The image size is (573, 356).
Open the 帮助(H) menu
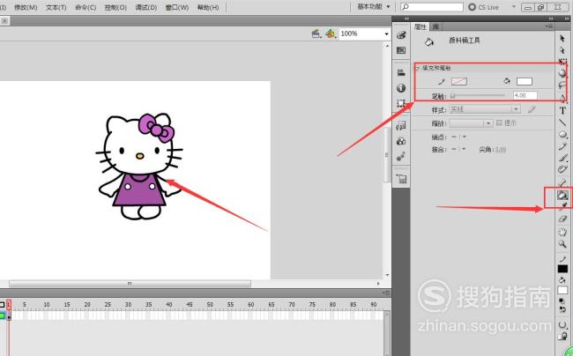click(x=208, y=7)
